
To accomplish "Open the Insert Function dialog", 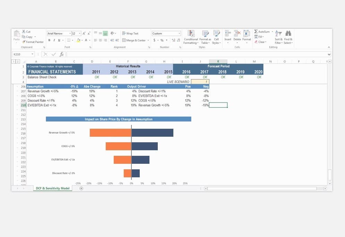I will coord(62,54).
